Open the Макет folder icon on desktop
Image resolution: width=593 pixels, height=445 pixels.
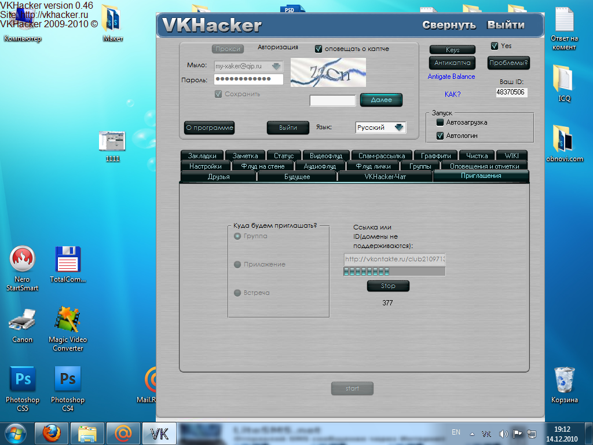coord(112,23)
